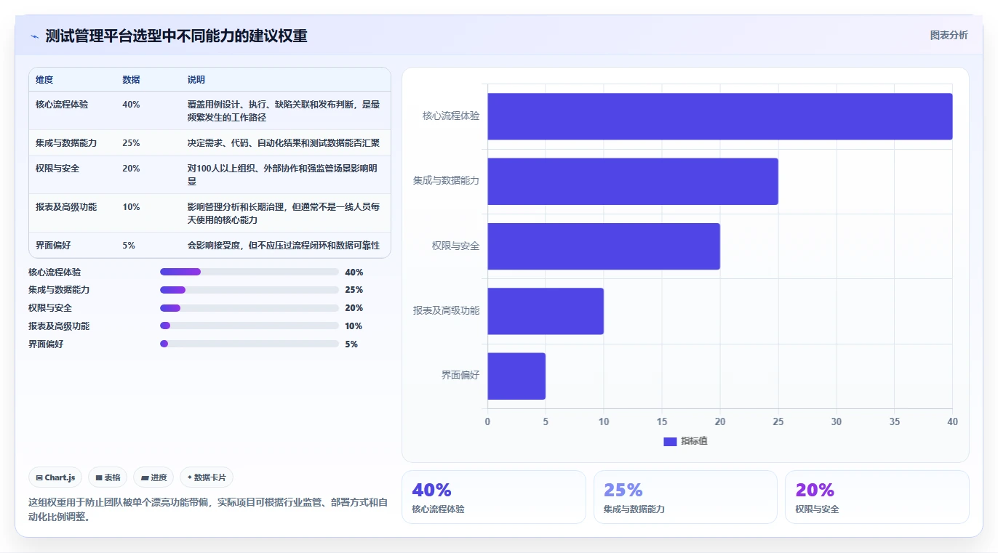Click the 40% value beside the progress bar
The image size is (998, 553).
(x=354, y=273)
